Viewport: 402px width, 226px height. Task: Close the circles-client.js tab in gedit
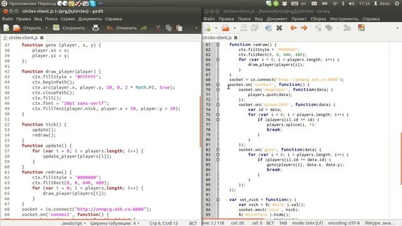pyautogui.click(x=42, y=38)
